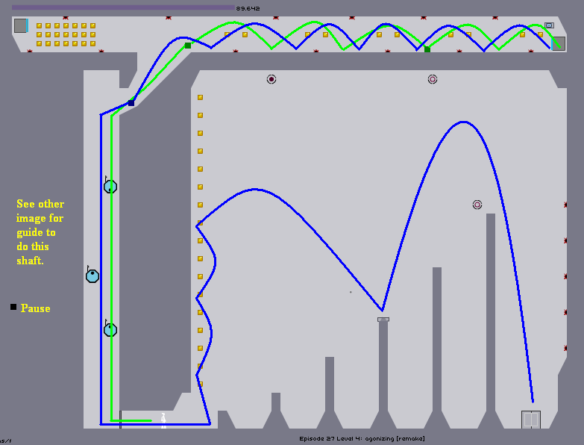Click the exit switch in the top corridor
Screen dimensions: 584x445
tap(549, 25)
